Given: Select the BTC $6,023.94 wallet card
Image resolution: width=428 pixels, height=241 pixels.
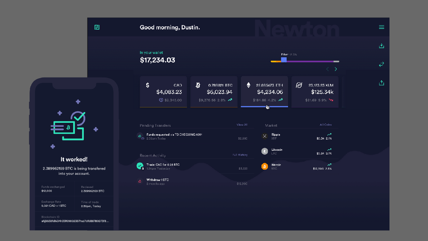Looking at the screenshot, I should point(214,91).
